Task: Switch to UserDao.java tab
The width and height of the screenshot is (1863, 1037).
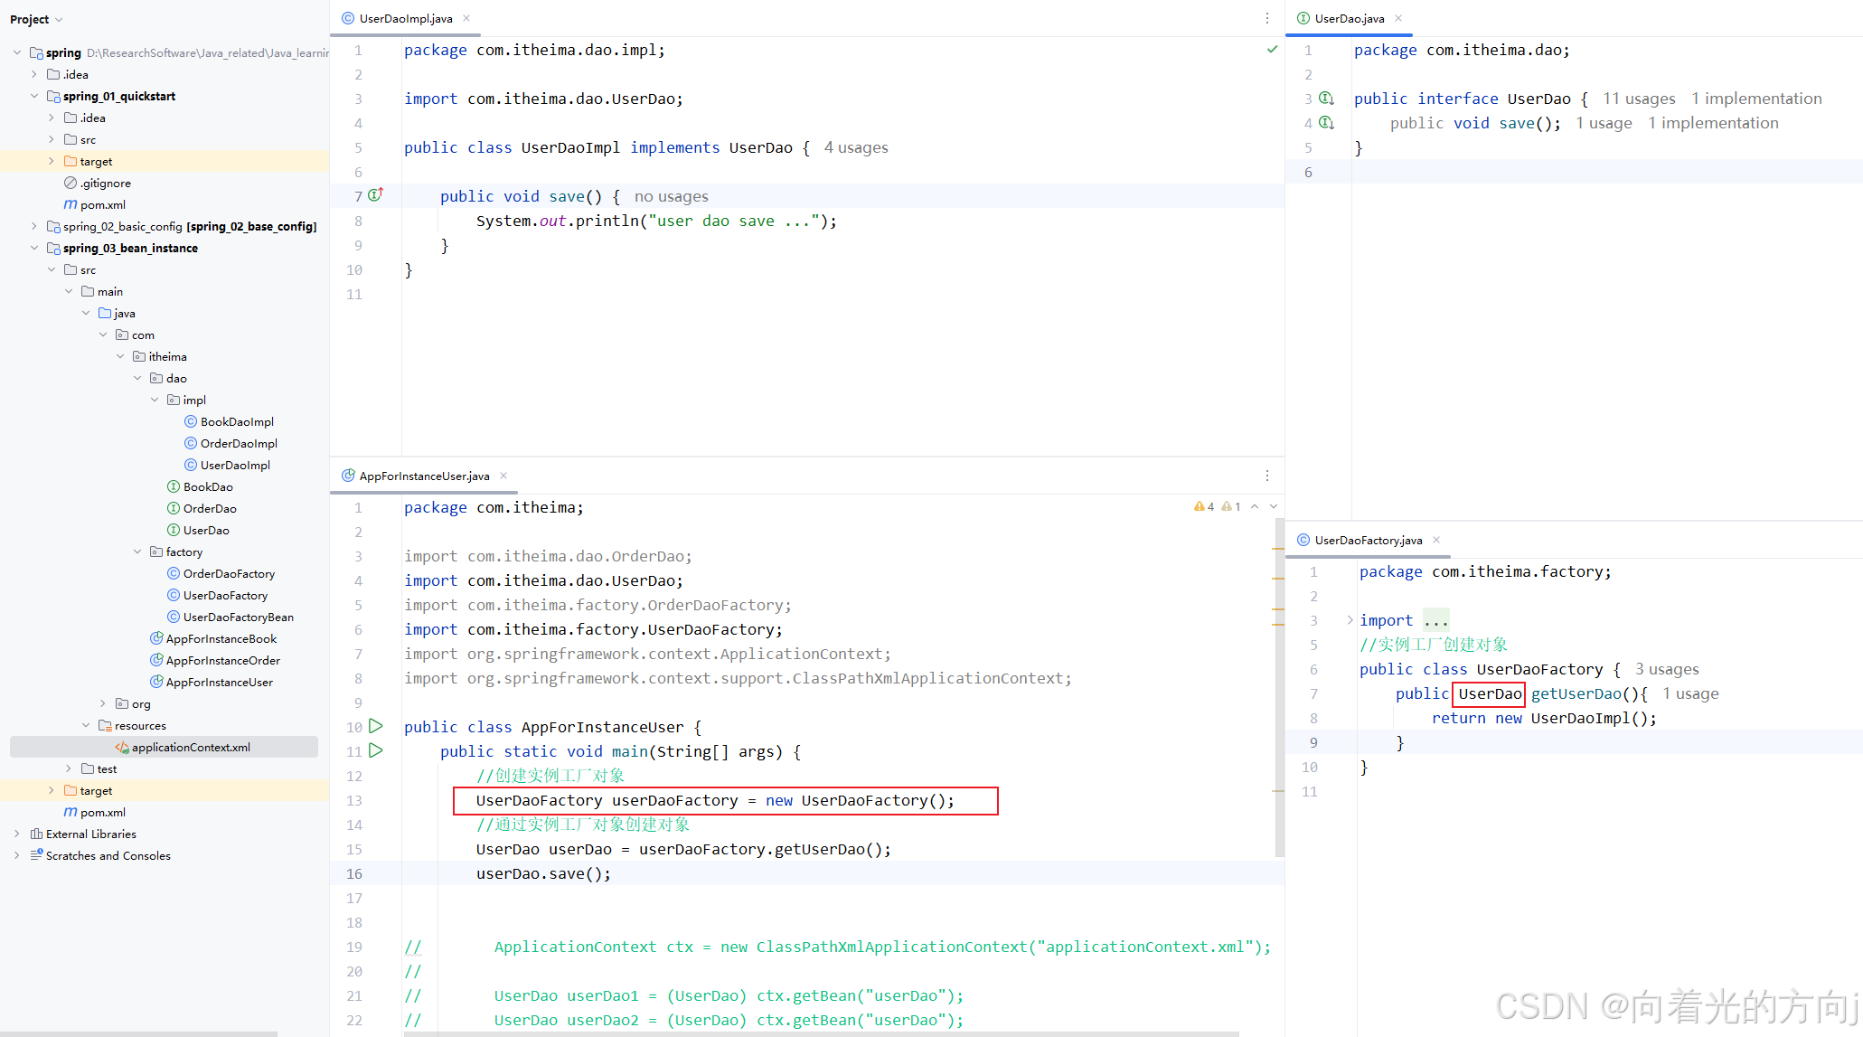Action: [x=1348, y=18]
